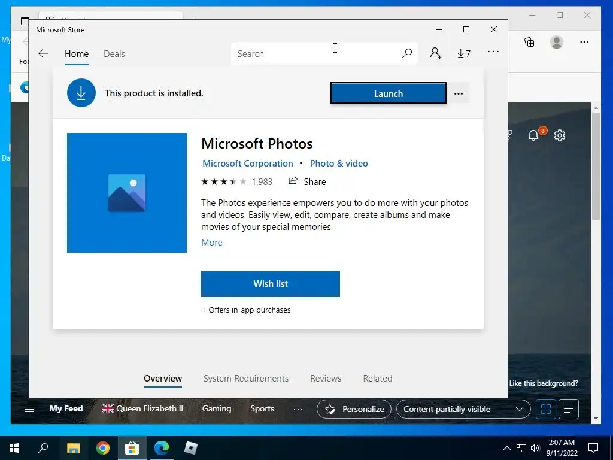Switch feed to list view layout

coord(569,409)
